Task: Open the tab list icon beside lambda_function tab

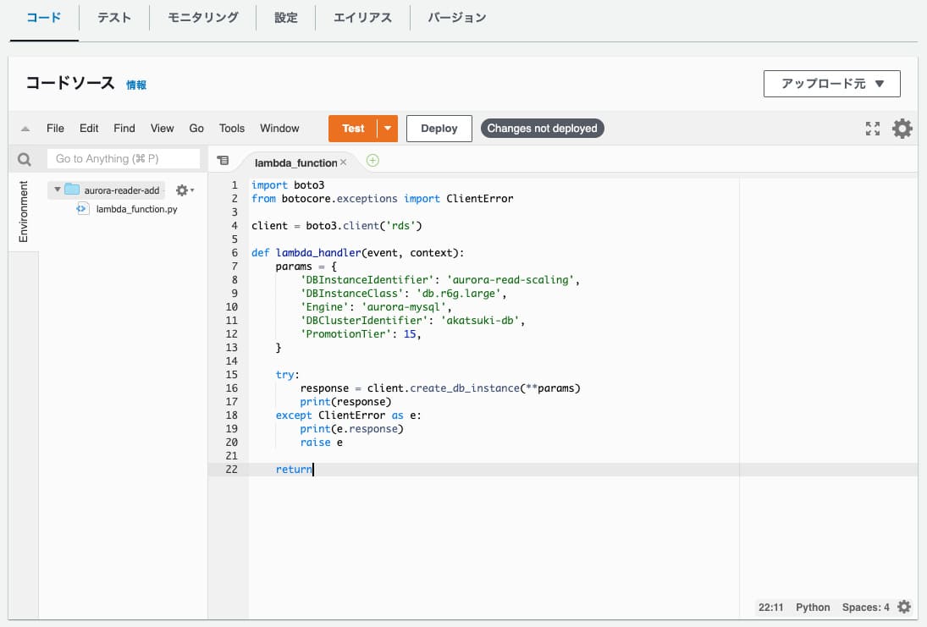Action: point(223,161)
